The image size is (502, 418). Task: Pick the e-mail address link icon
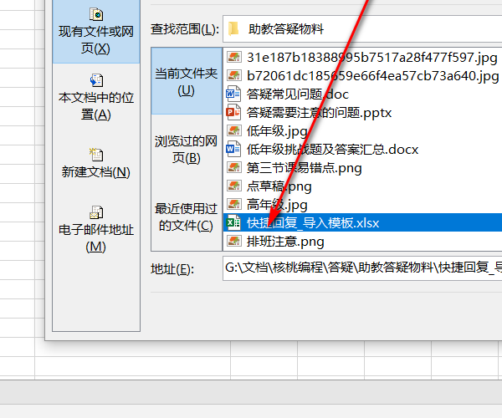pos(96,212)
